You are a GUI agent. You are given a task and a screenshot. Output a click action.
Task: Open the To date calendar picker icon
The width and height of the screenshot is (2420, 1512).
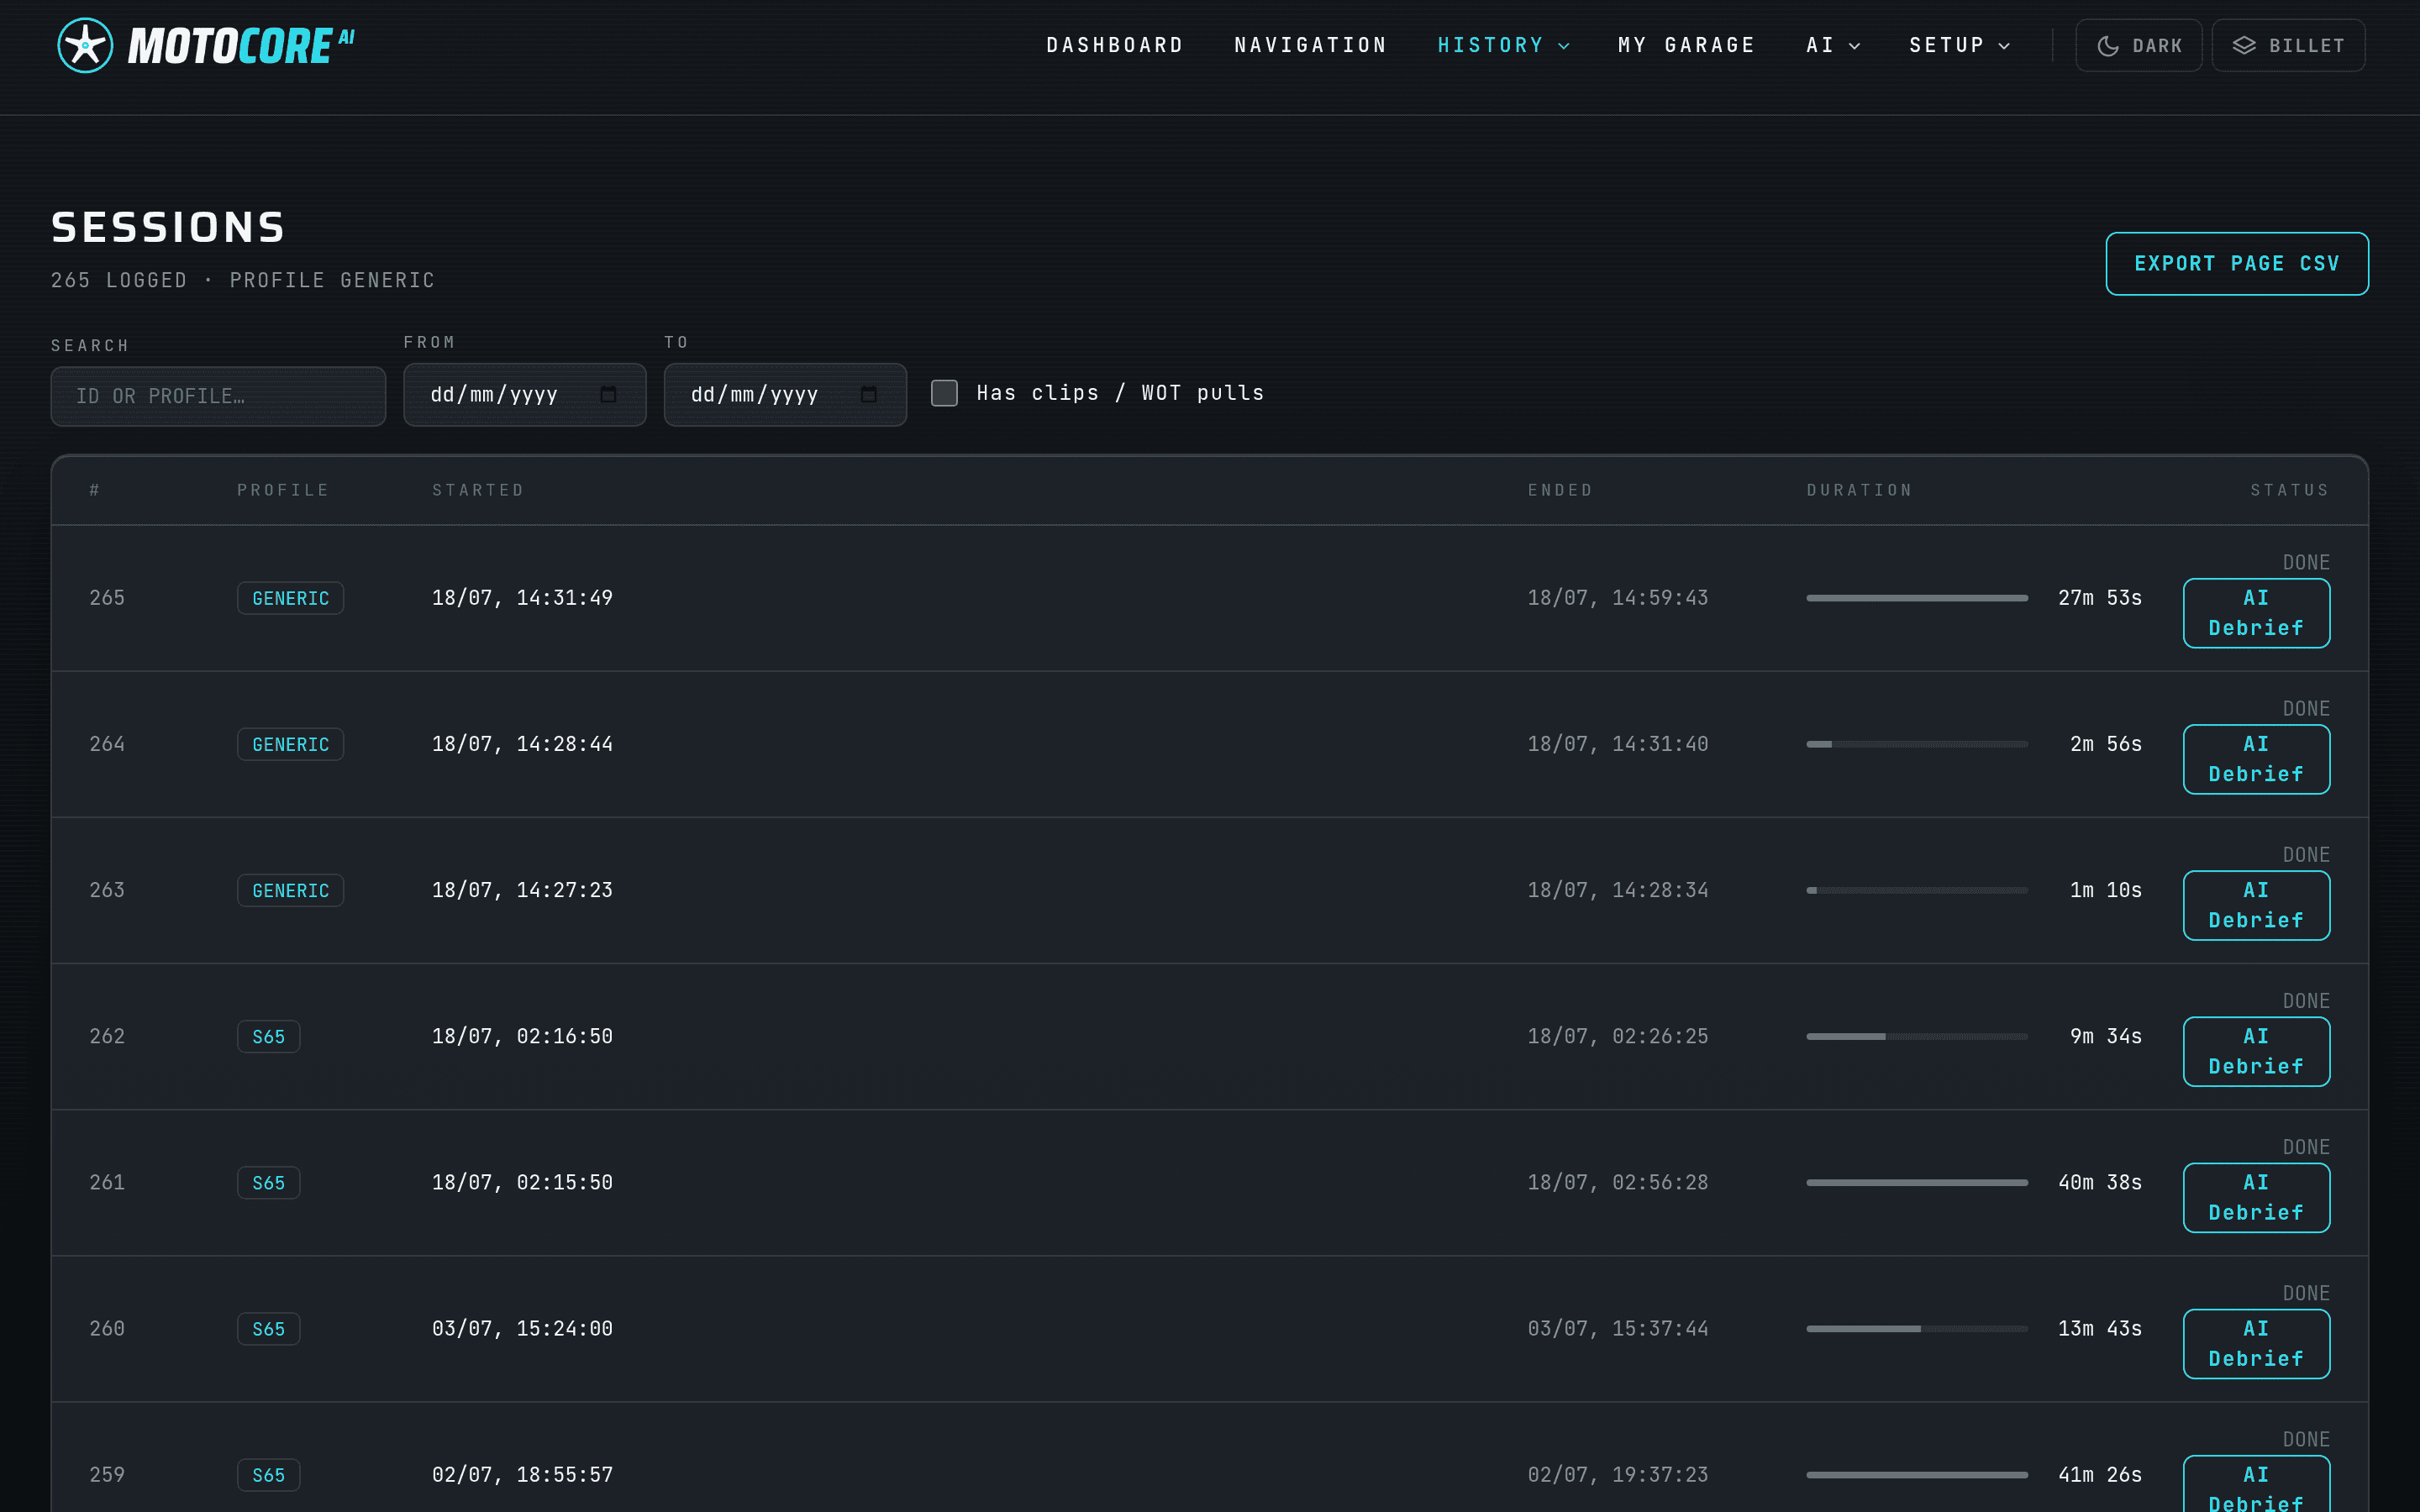click(x=869, y=394)
